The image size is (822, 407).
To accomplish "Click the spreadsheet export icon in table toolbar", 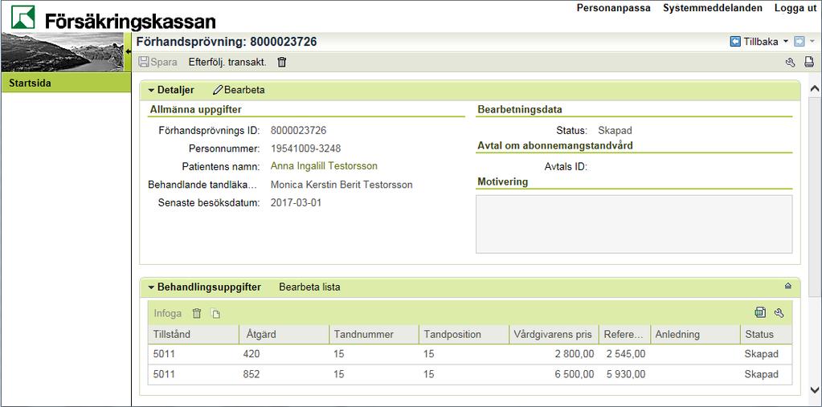I will pyautogui.click(x=760, y=313).
